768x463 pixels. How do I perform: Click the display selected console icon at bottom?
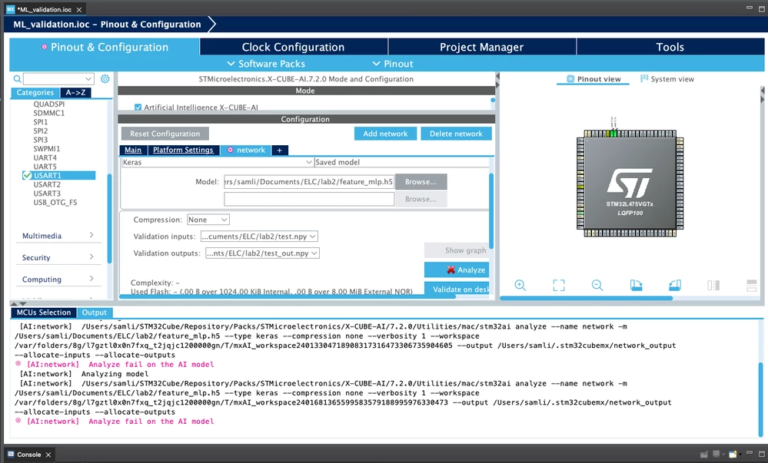(717, 455)
